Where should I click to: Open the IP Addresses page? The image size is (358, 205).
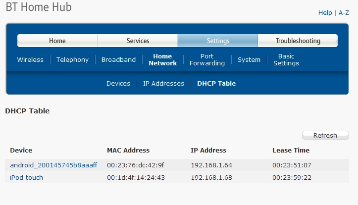point(163,83)
